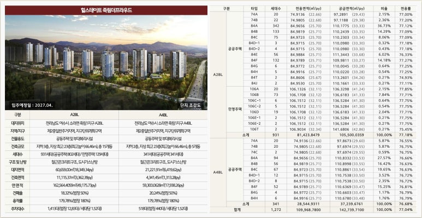The image size is (422, 218).
Task: Select the 931세대 household count cell
Action: pos(74,155)
